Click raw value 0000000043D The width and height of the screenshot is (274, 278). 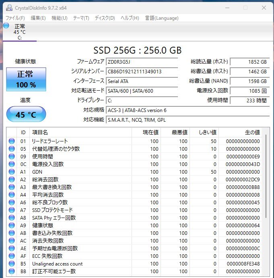[x=243, y=164]
